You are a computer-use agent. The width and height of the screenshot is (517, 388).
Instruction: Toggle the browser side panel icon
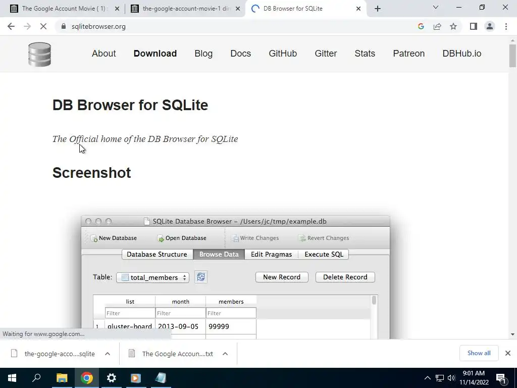click(474, 26)
